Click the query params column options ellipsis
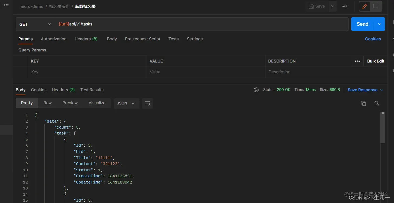This screenshot has width=394, height=203. pyautogui.click(x=357, y=61)
